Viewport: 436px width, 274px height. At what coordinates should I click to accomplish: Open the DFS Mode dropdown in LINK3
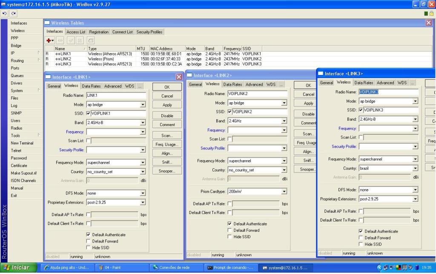point(415,190)
